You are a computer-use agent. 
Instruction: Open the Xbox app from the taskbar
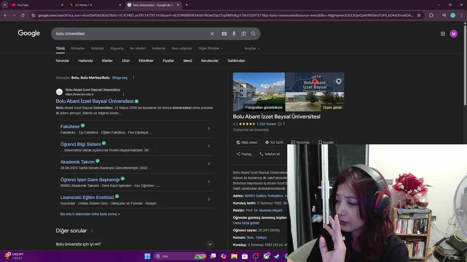[x=267, y=256]
